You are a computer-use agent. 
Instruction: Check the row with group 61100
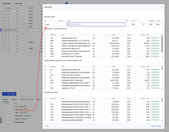3,48
